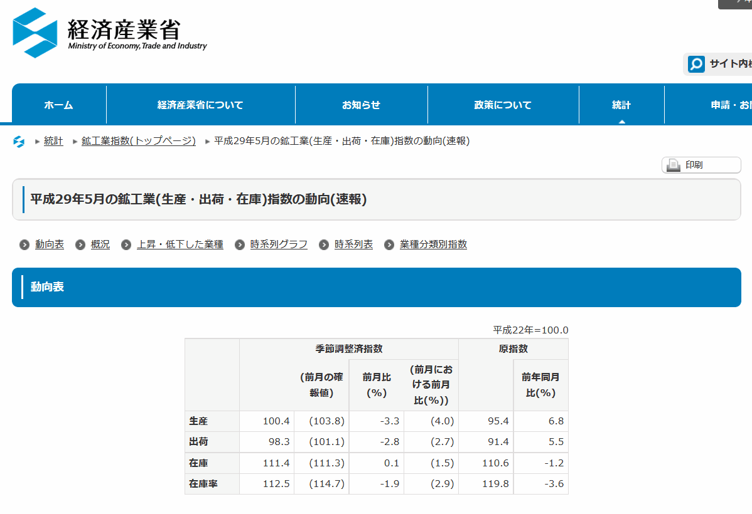The width and height of the screenshot is (752, 514).
Task: Click the 動向表 blue section header
Action: coord(377,288)
